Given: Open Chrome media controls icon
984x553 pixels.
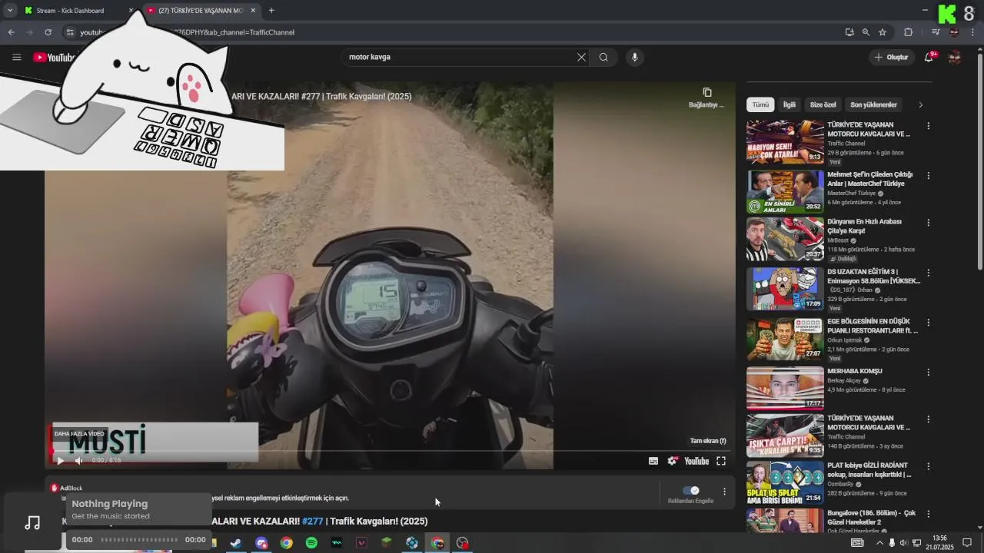Looking at the screenshot, I should (936, 32).
